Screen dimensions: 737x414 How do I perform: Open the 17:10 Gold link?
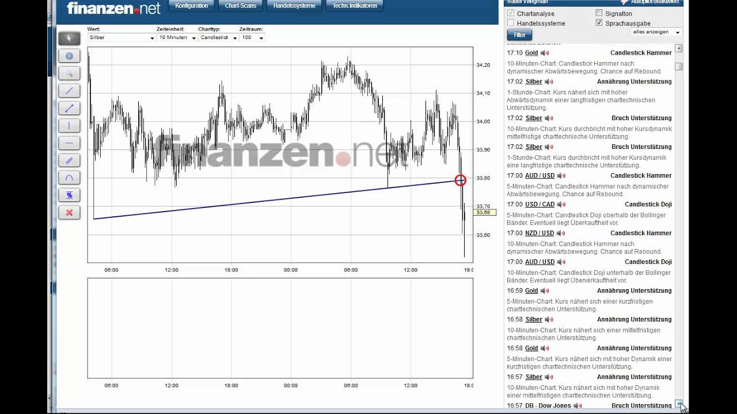(531, 53)
